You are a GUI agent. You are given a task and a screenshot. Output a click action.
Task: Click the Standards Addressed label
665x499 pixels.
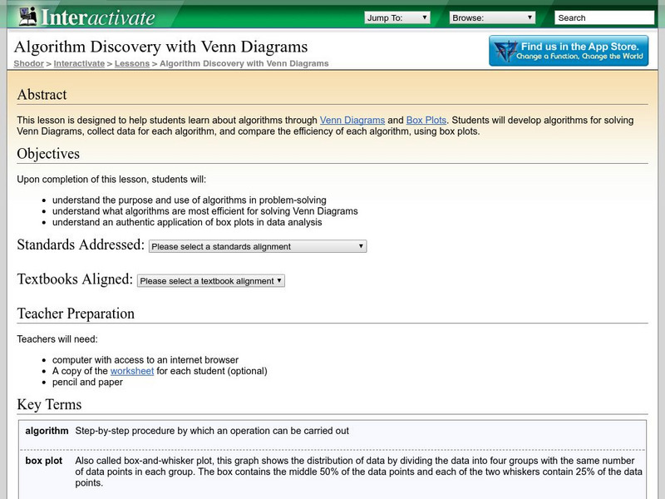click(x=81, y=245)
